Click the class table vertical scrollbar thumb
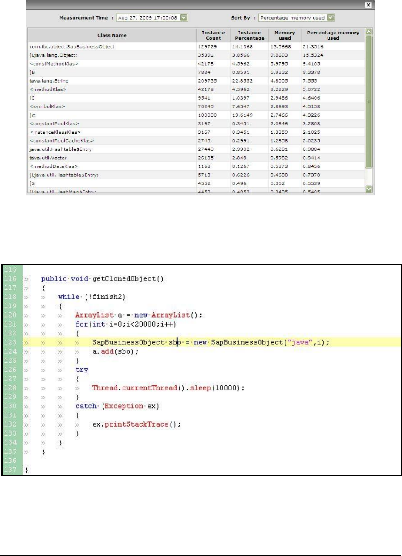 point(368,101)
